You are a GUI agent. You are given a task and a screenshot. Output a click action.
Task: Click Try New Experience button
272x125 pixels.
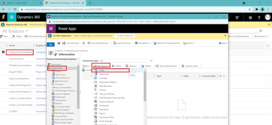[x=125, y=35]
